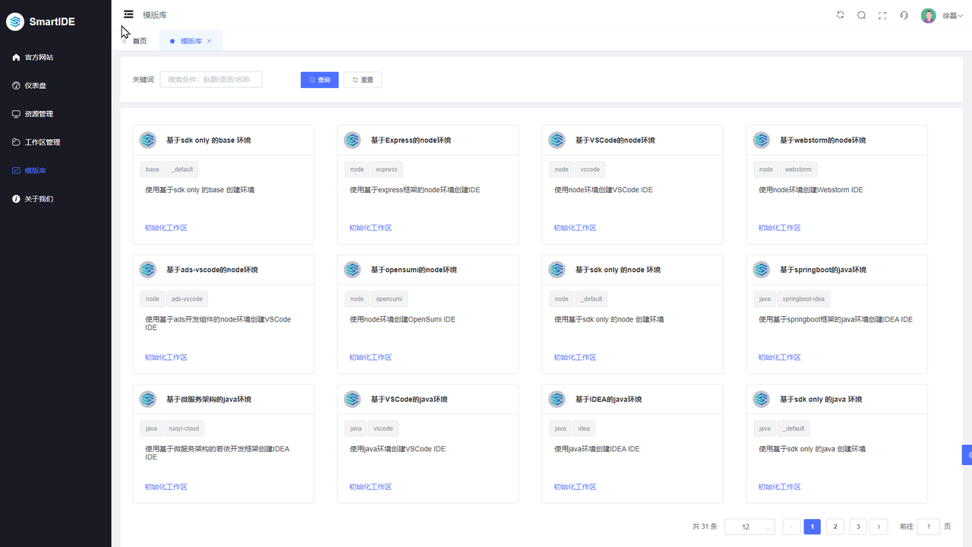Select page 1 in pagination
The width and height of the screenshot is (972, 547).
point(813,526)
